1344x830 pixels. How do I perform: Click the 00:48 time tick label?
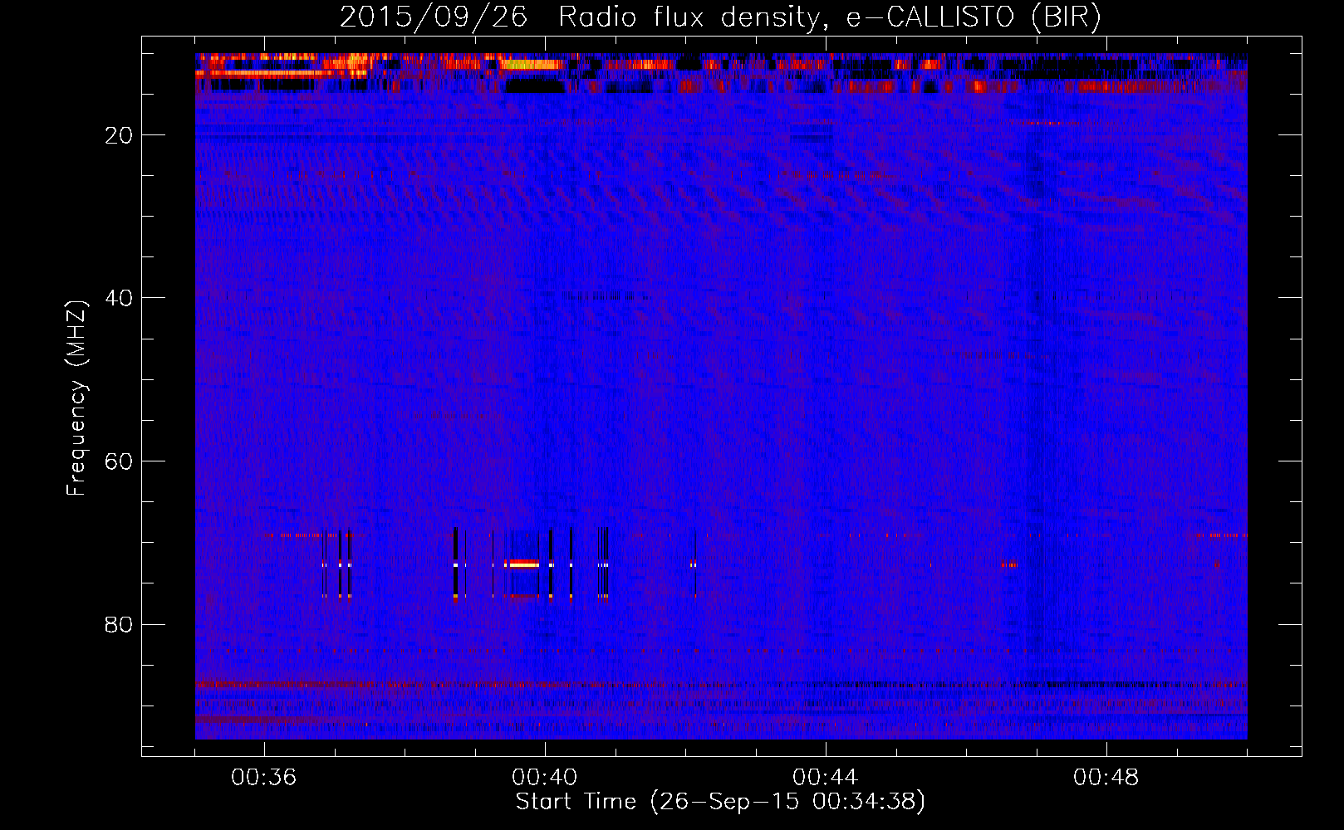click(1106, 778)
